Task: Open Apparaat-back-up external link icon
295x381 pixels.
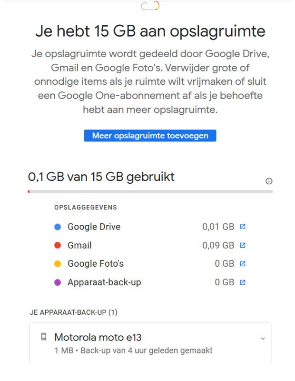Action: [242, 282]
